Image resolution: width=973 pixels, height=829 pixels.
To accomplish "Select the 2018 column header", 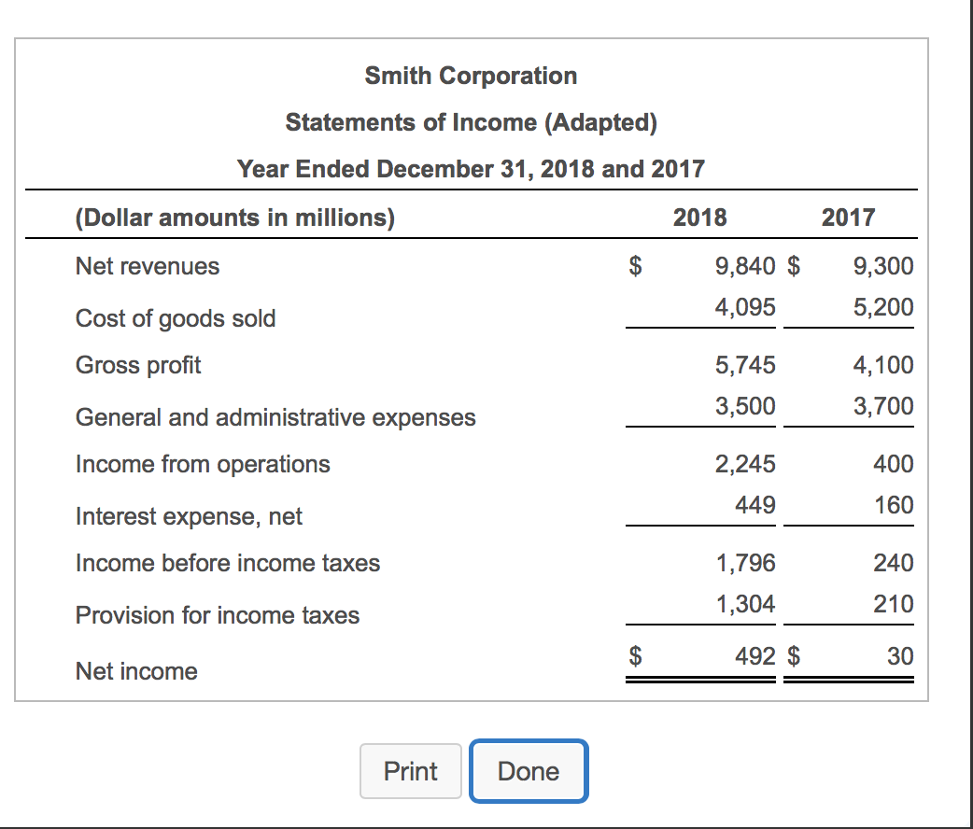I will pos(699,218).
